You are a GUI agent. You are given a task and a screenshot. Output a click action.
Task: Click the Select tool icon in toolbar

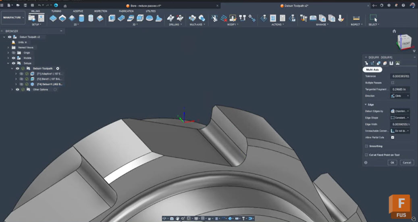[373, 18]
